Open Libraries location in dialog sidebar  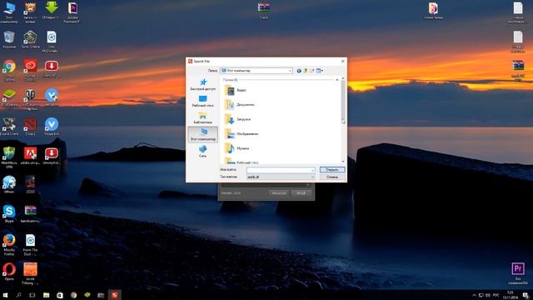click(x=203, y=117)
